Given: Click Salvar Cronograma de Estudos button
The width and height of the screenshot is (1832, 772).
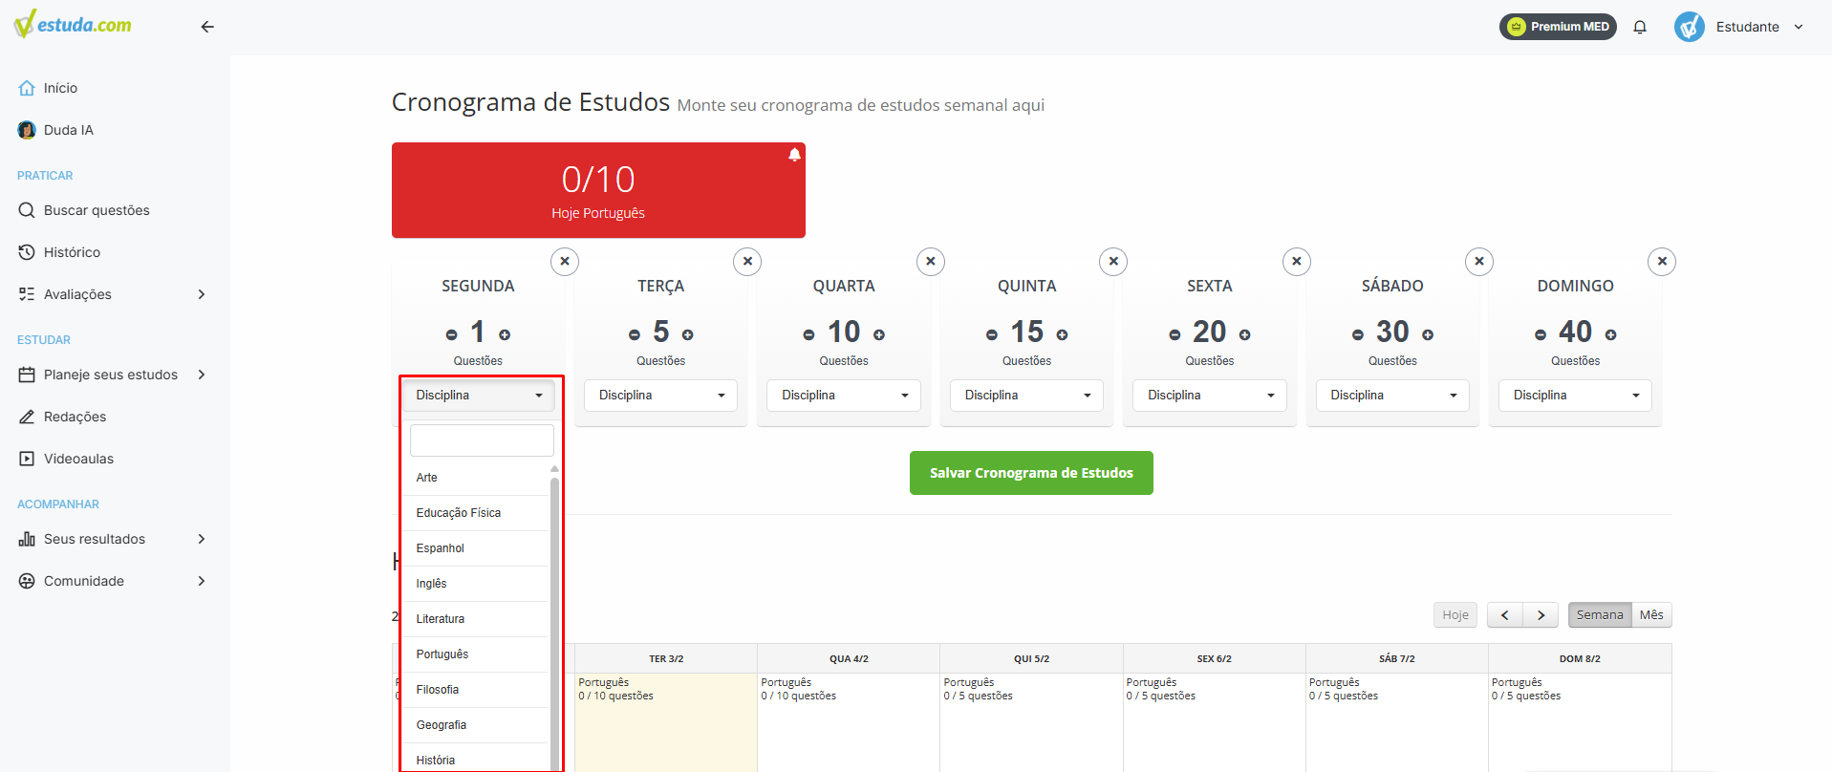Looking at the screenshot, I should pyautogui.click(x=1031, y=473).
